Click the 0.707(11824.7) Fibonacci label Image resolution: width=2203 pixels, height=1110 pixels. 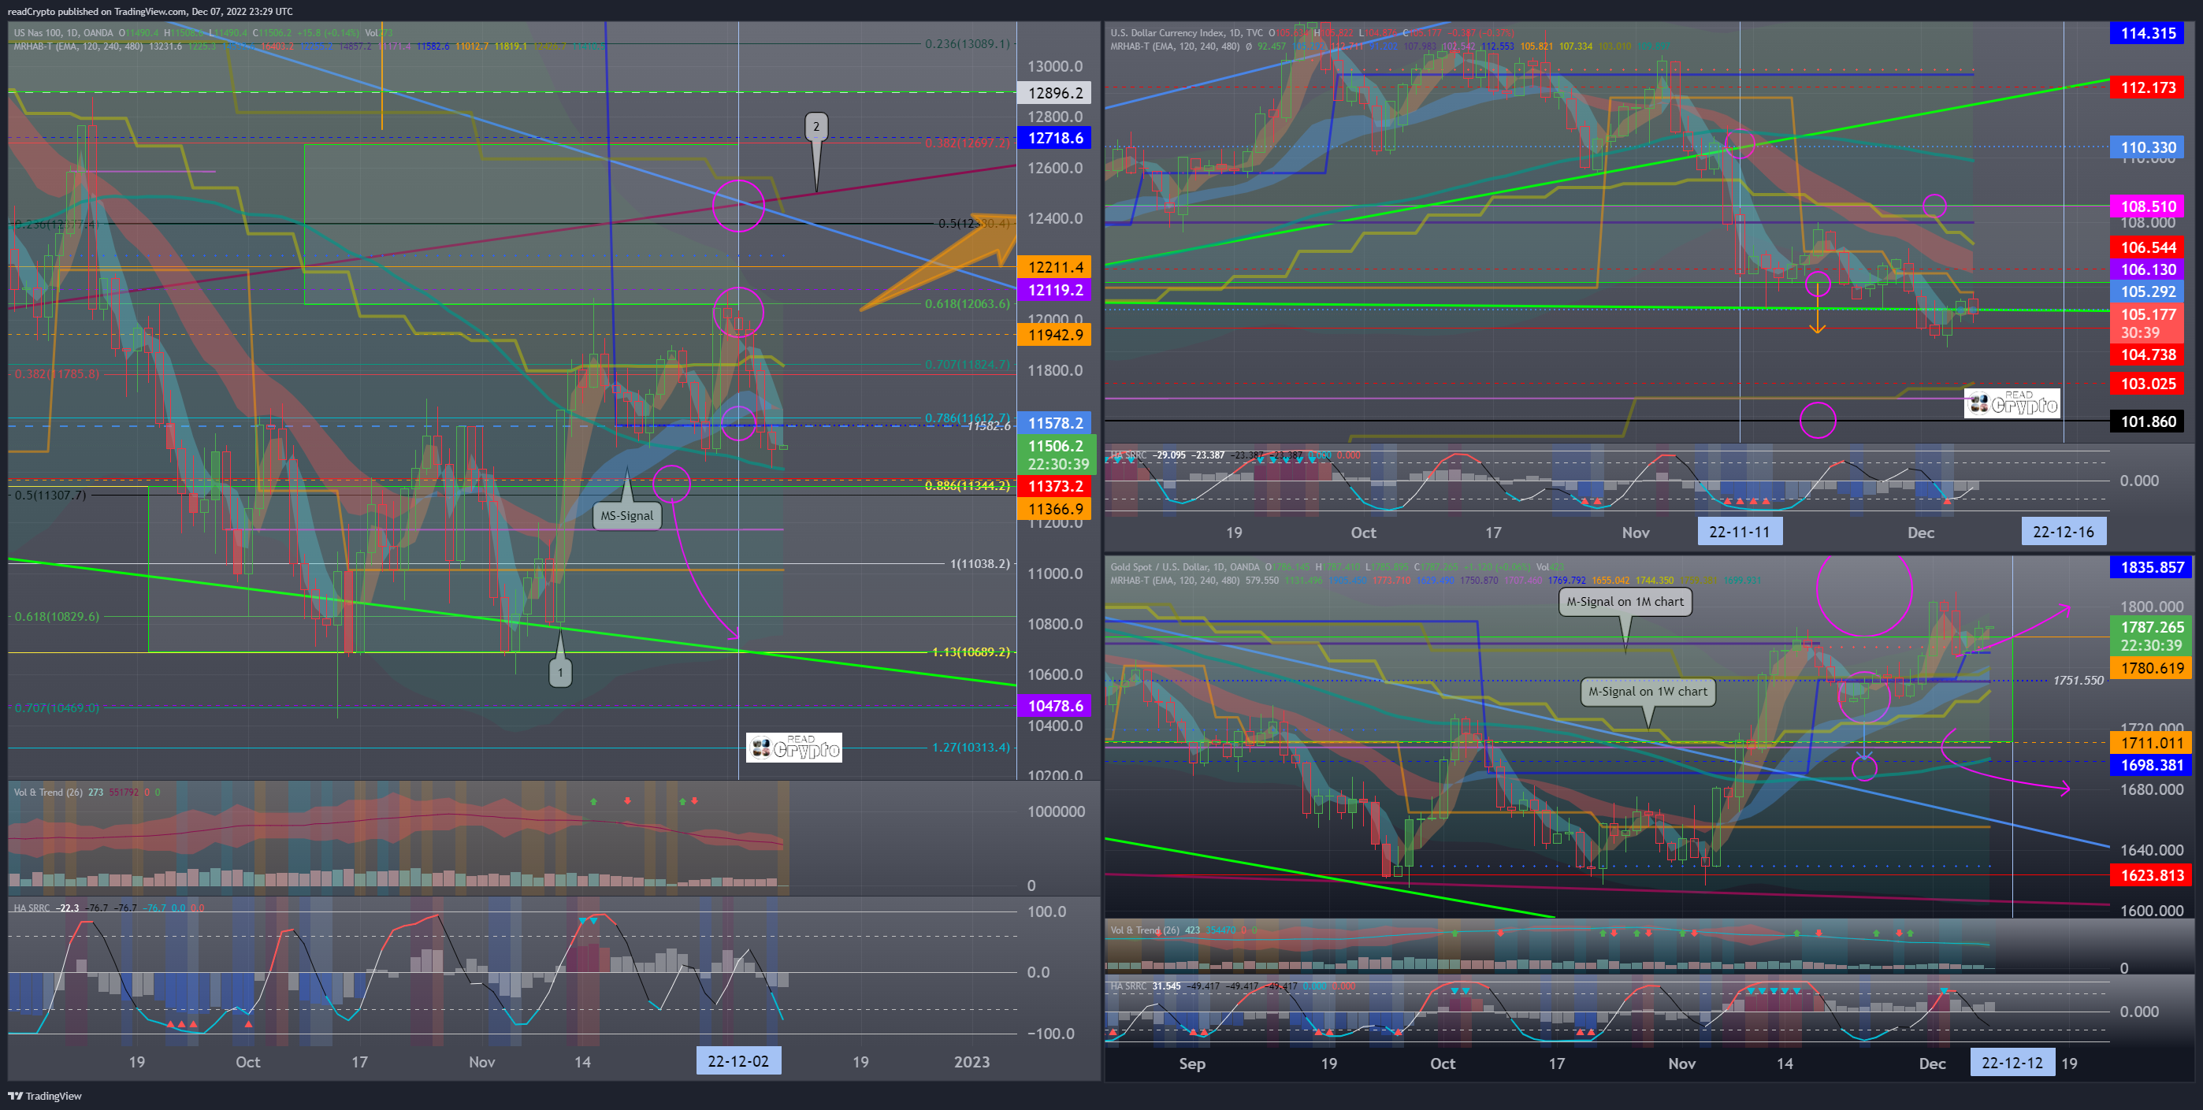(x=968, y=364)
